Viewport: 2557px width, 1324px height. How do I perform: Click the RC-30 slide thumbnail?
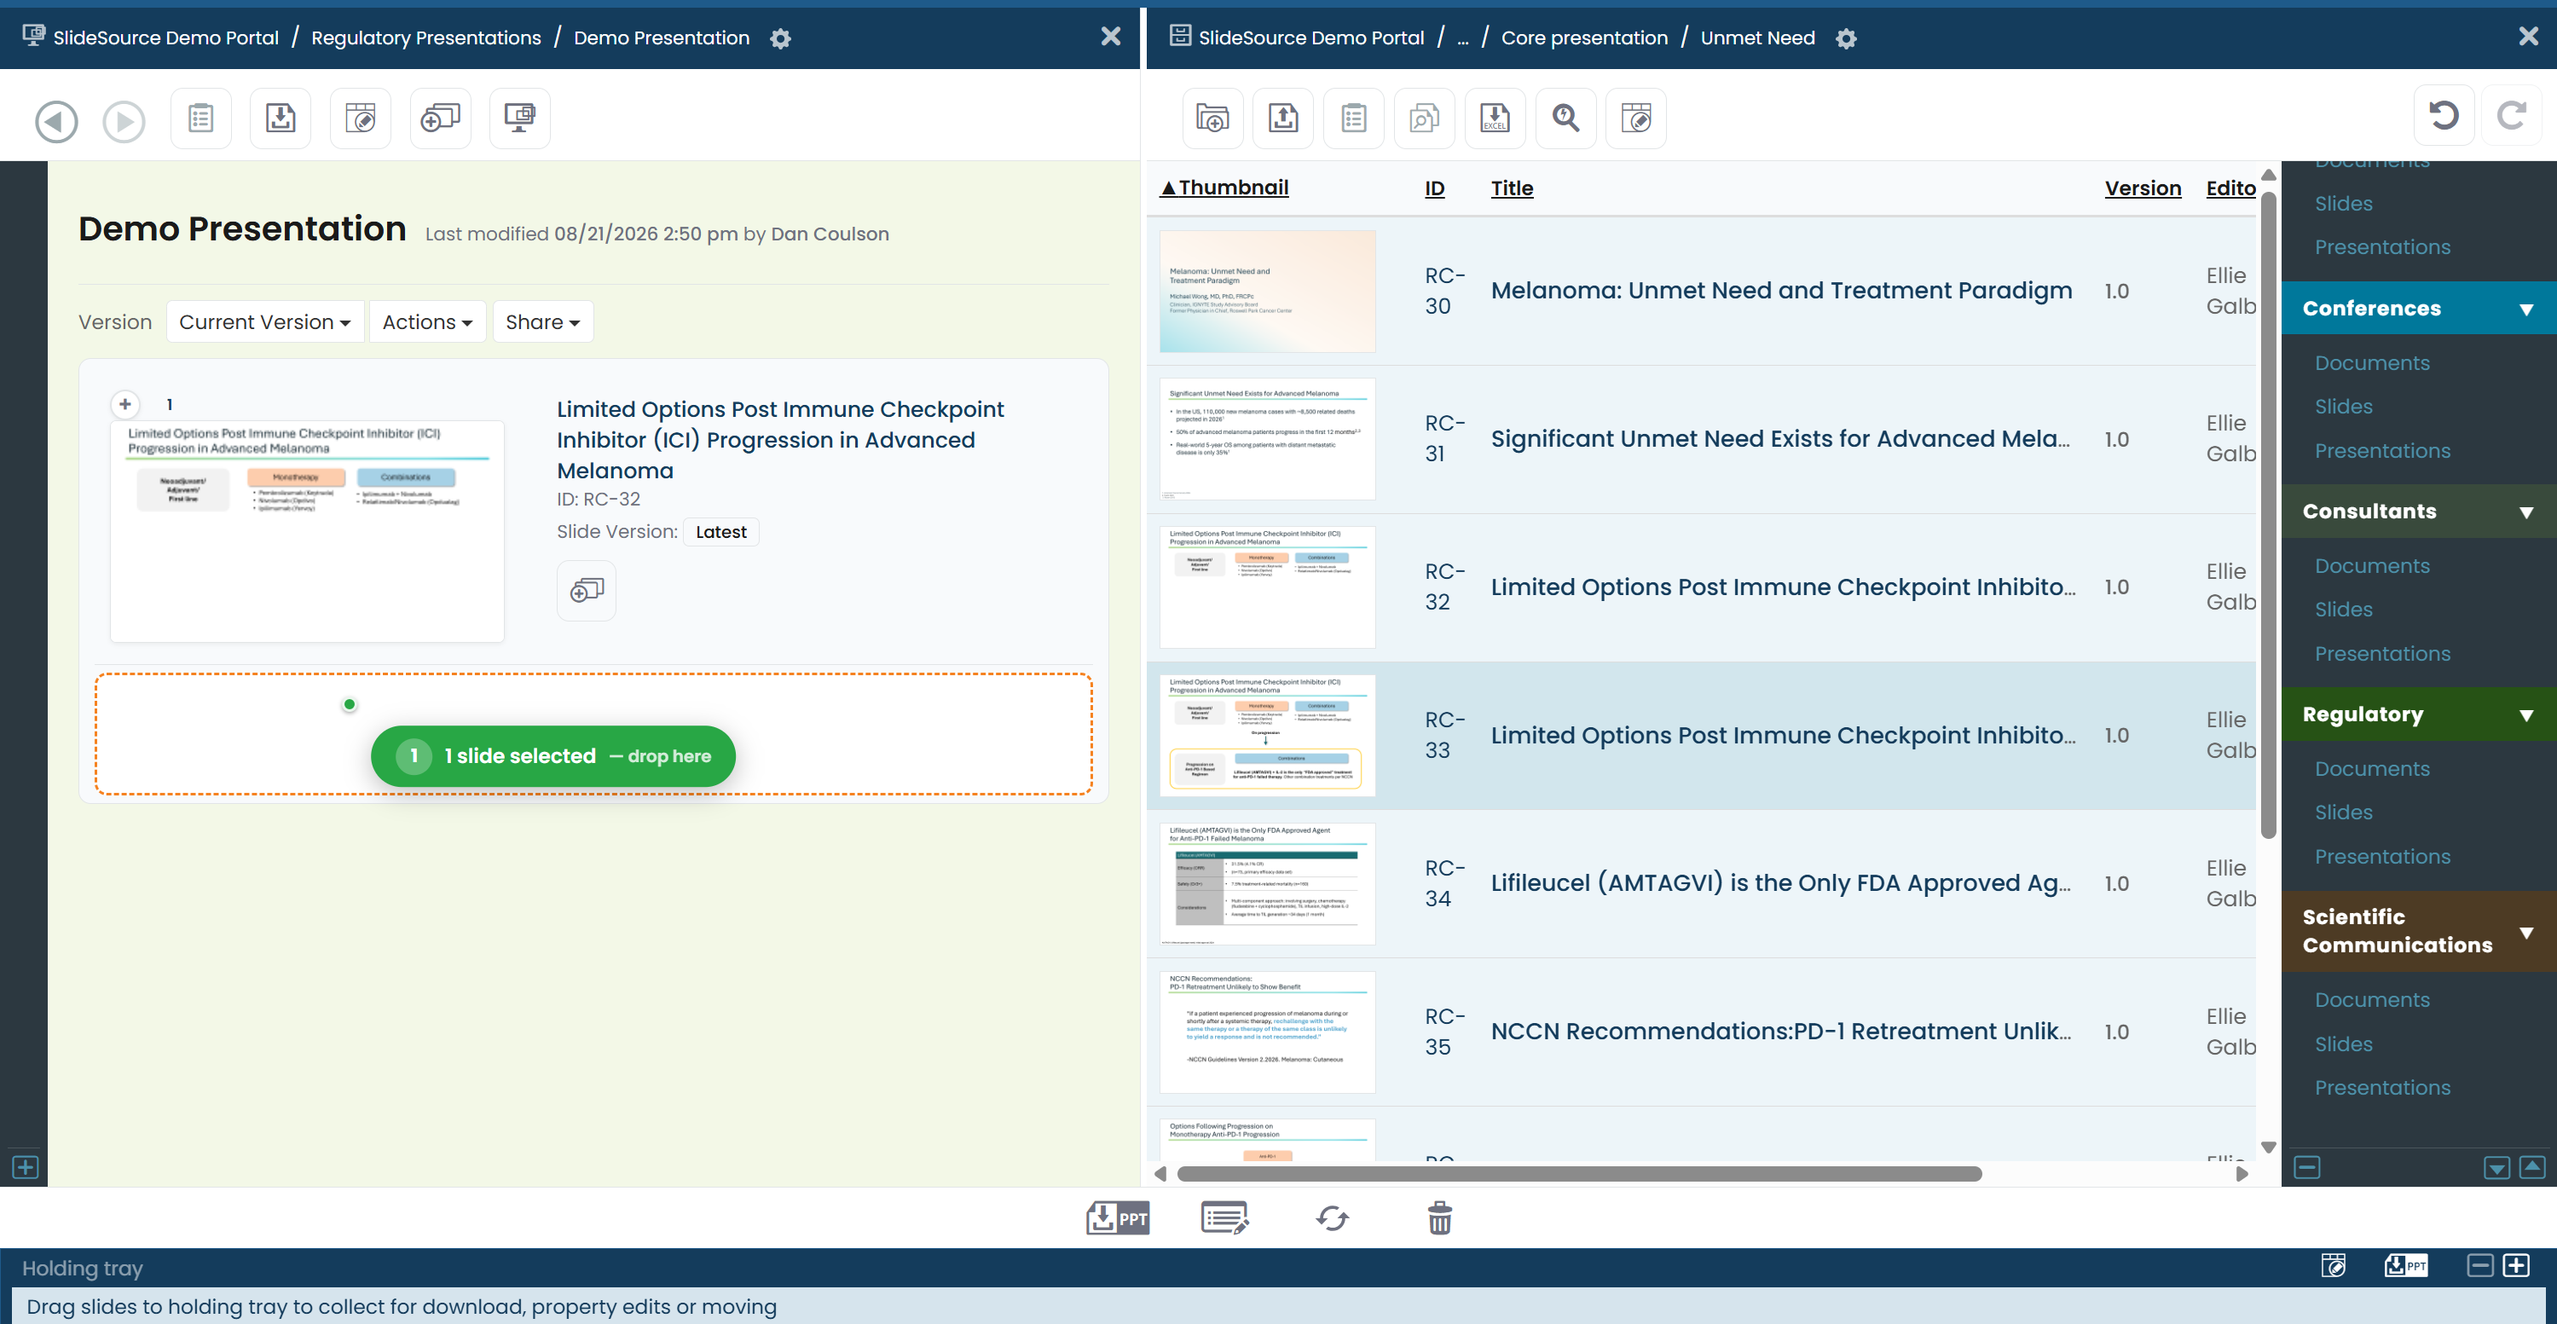(1268, 292)
